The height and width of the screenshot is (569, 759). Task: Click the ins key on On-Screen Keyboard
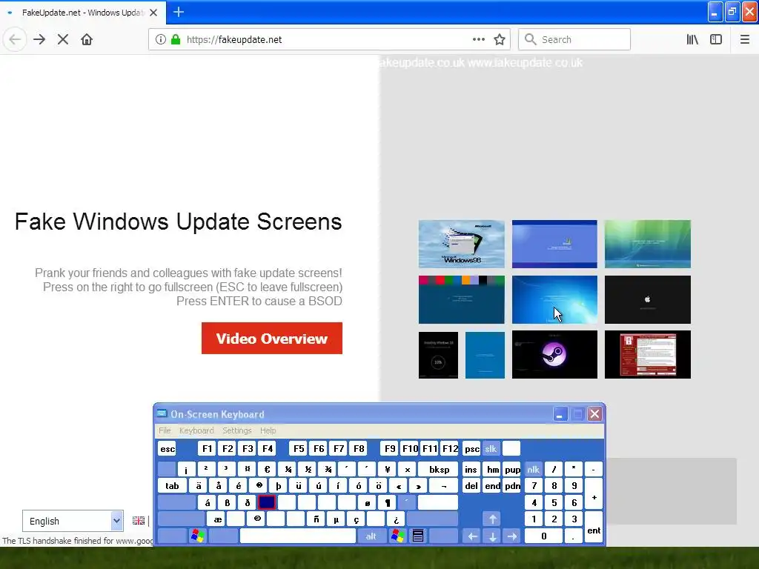[471, 469]
